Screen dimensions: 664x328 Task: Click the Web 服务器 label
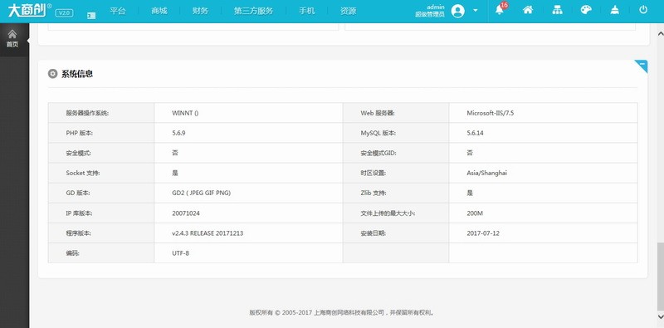click(x=378, y=113)
